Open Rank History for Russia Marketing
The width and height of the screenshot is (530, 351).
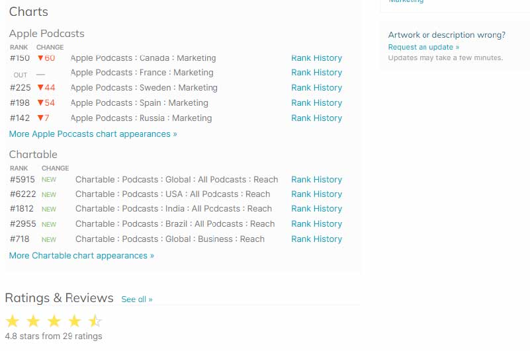point(316,118)
